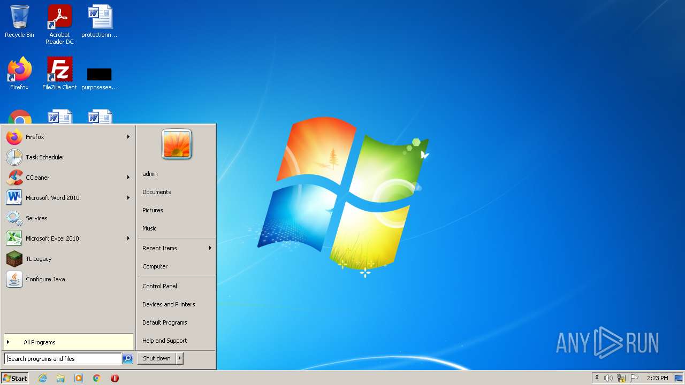The height and width of the screenshot is (385, 685).
Task: Show hidden tray icons arrow
Action: [x=597, y=378]
